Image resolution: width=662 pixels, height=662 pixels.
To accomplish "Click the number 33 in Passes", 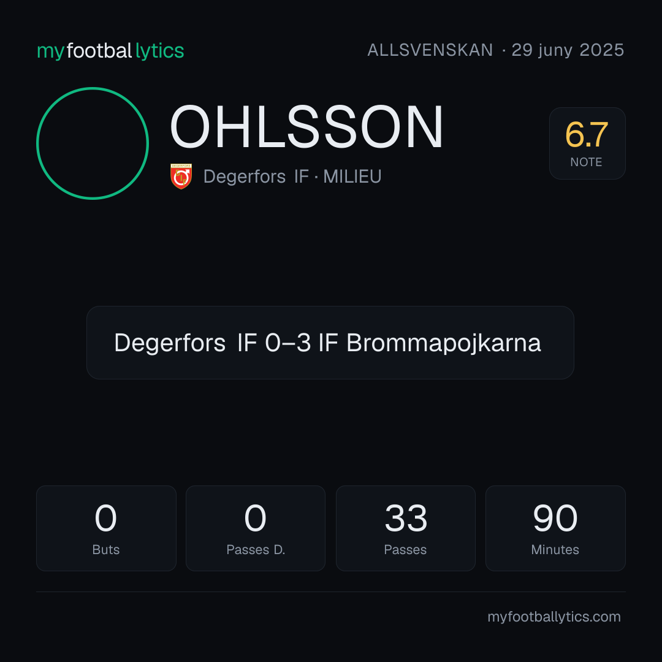I will [406, 518].
